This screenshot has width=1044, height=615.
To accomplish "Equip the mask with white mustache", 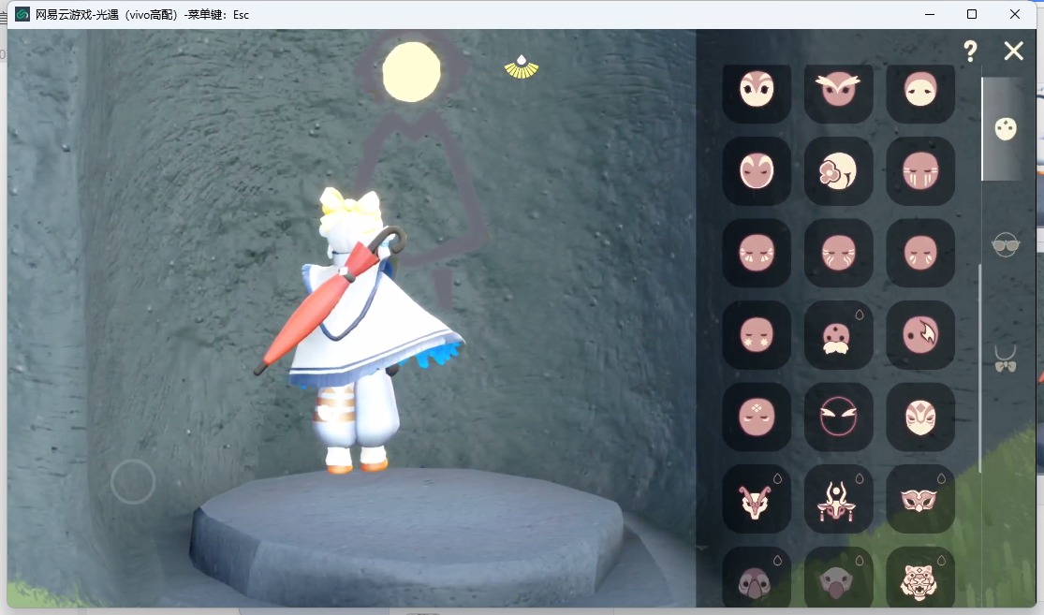I will point(838,335).
